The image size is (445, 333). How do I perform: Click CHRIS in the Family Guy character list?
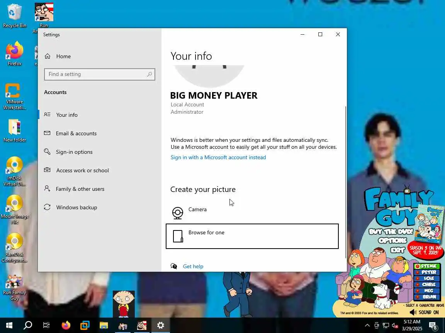pyautogui.click(x=427, y=284)
